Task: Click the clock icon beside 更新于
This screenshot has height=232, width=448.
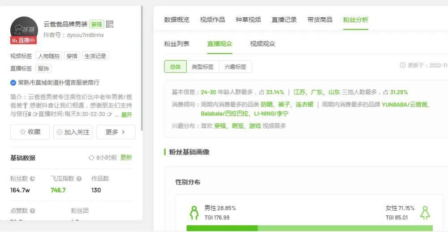Action: coord(403,65)
